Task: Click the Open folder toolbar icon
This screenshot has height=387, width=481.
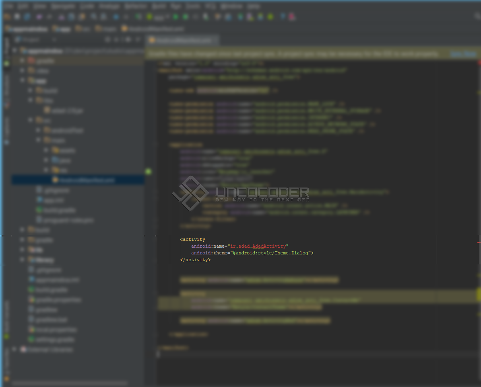Action: [x=7, y=17]
